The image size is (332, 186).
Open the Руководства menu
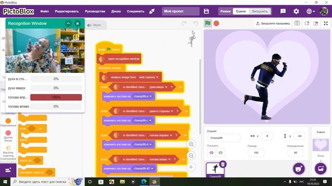pyautogui.click(x=95, y=11)
